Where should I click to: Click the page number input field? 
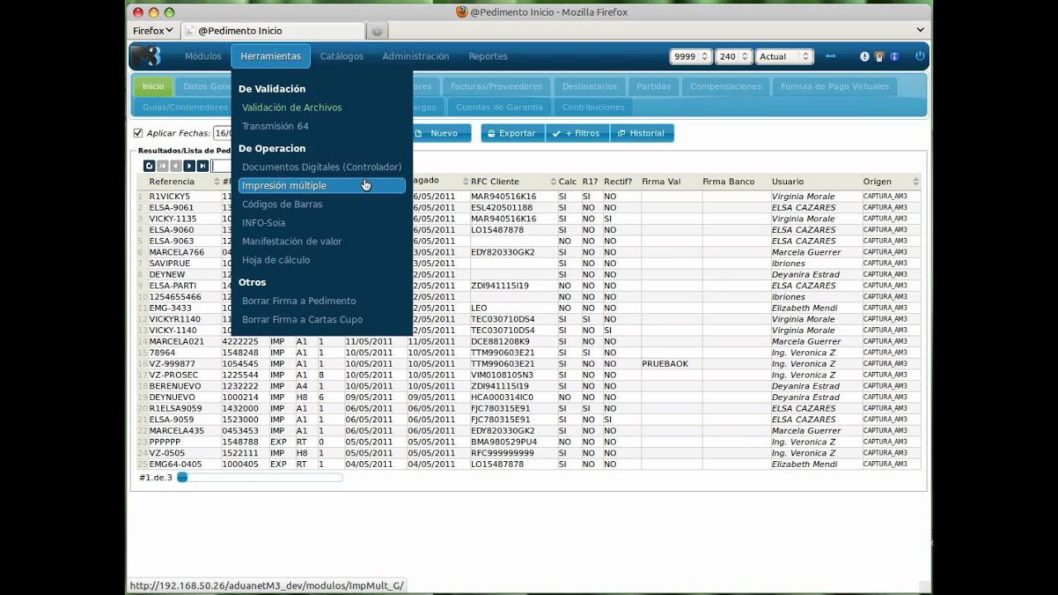221,166
